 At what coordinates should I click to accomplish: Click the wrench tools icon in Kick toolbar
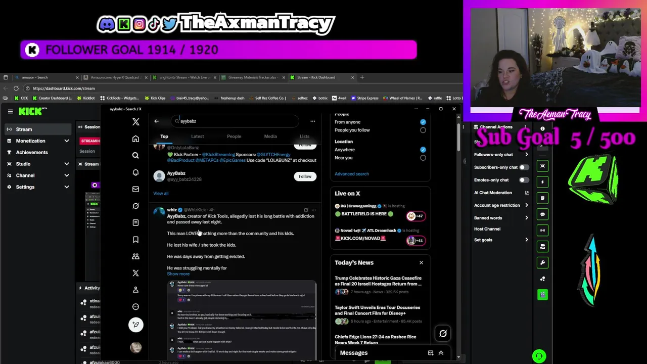tap(542, 262)
